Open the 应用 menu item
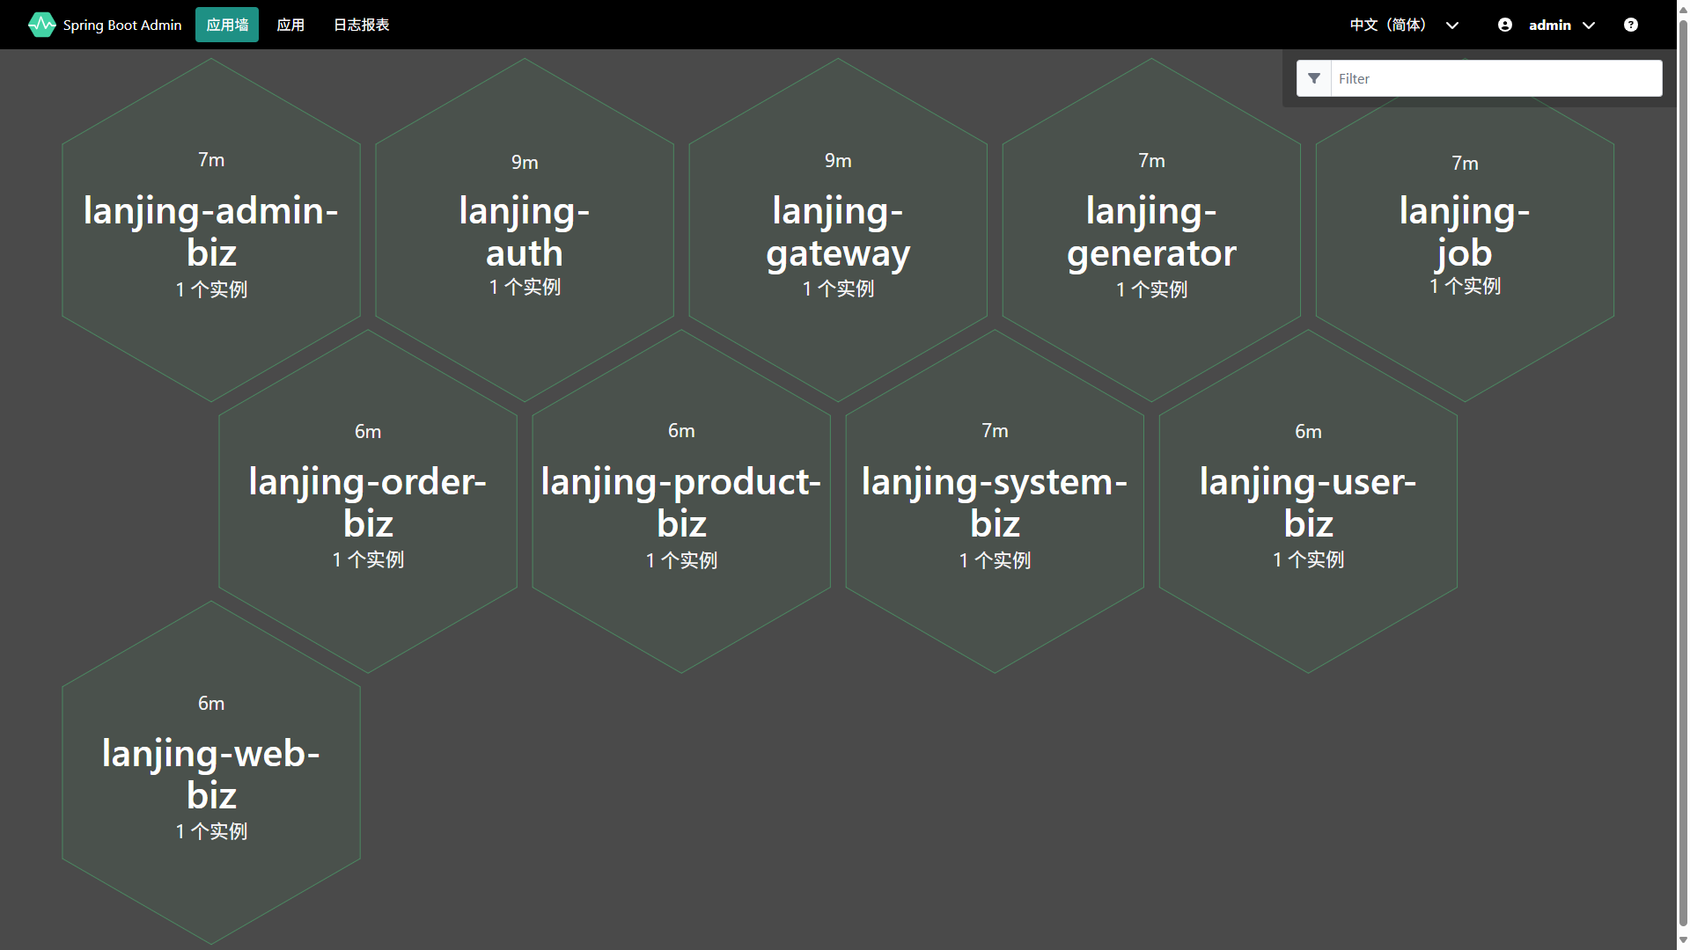The height and width of the screenshot is (950, 1690). pyautogui.click(x=290, y=25)
